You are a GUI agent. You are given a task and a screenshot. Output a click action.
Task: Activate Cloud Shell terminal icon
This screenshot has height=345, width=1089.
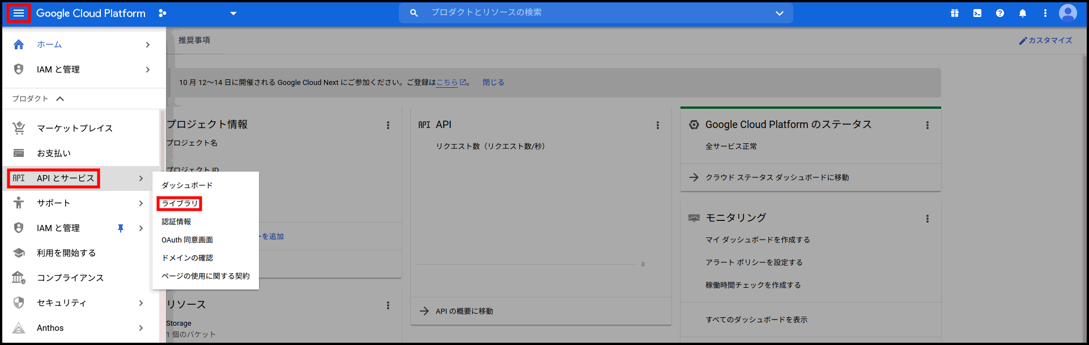(977, 13)
